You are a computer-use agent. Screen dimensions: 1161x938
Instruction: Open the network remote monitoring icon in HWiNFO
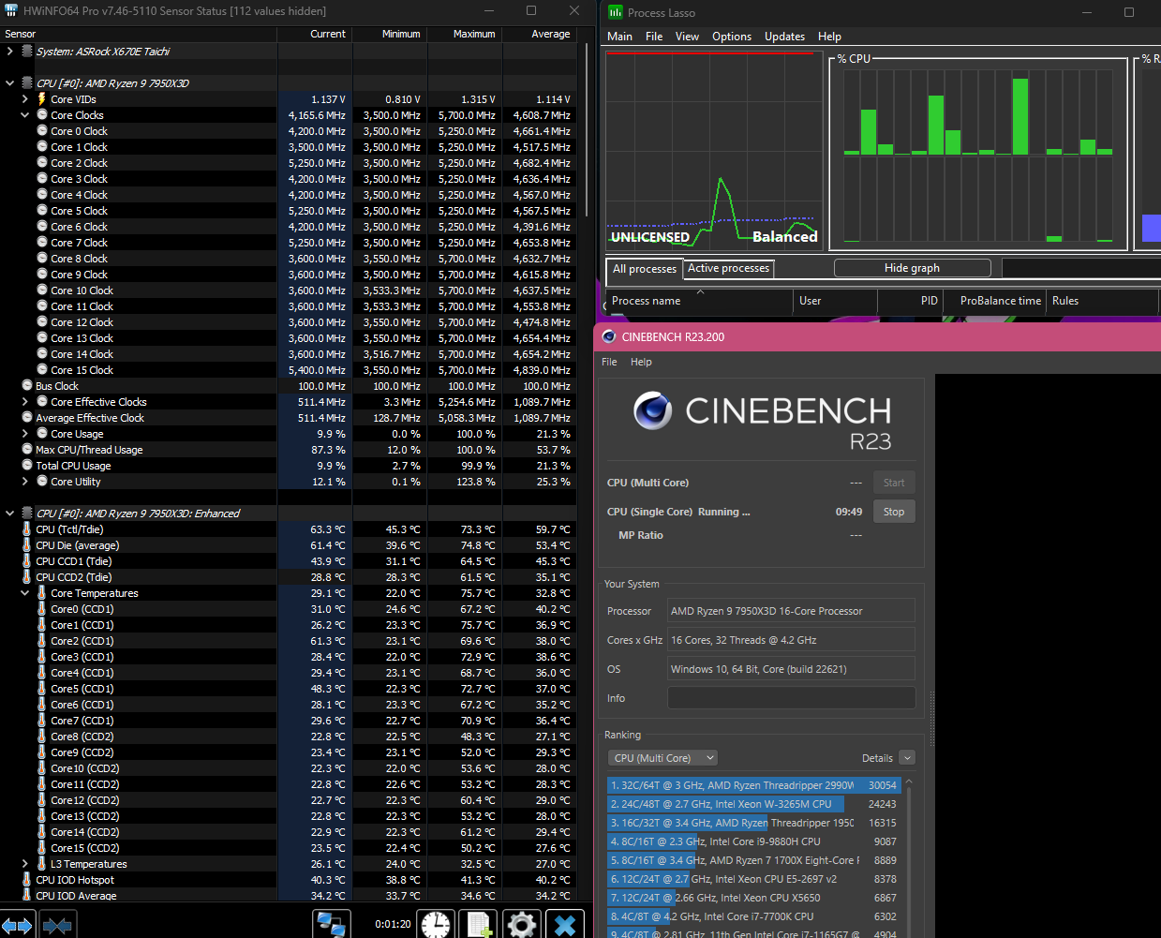331,925
